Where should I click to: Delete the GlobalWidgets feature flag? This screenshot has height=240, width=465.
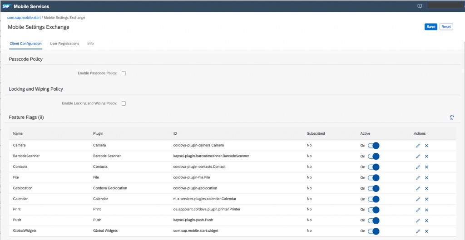click(x=426, y=231)
